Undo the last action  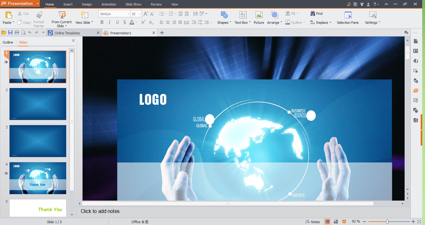point(30,32)
